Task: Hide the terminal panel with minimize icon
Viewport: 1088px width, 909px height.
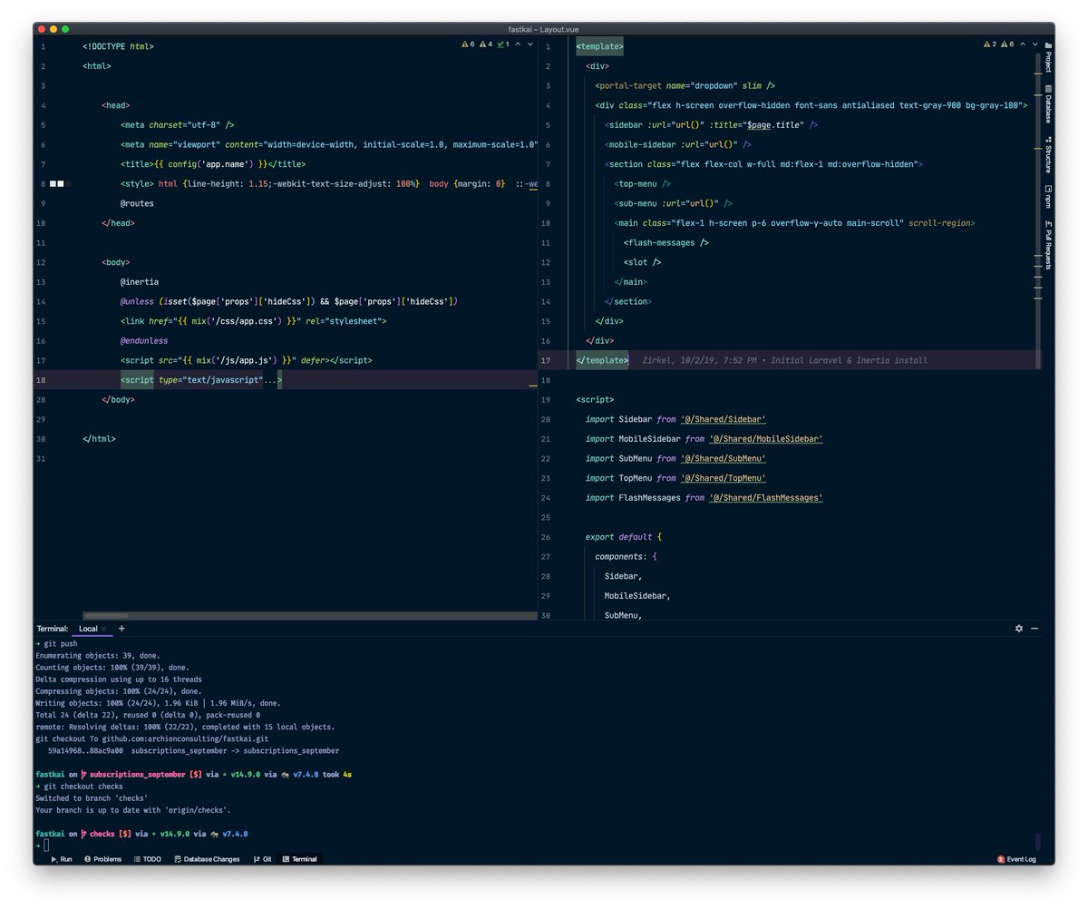Action: pyautogui.click(x=1035, y=628)
